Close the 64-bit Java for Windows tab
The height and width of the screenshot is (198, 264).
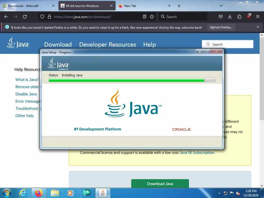[x=111, y=6]
